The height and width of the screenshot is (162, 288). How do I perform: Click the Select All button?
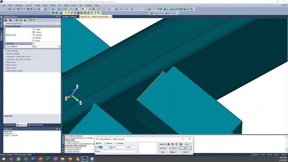(x=163, y=144)
